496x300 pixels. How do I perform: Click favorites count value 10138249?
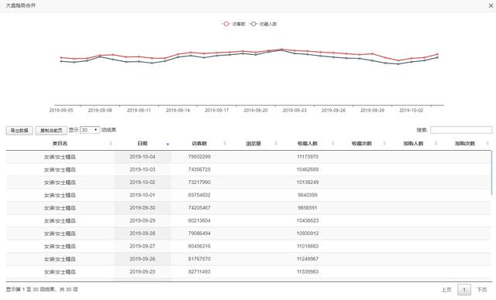(x=308, y=182)
